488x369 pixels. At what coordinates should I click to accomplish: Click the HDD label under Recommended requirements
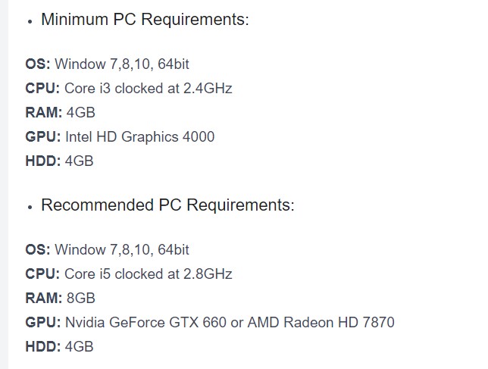click(43, 346)
